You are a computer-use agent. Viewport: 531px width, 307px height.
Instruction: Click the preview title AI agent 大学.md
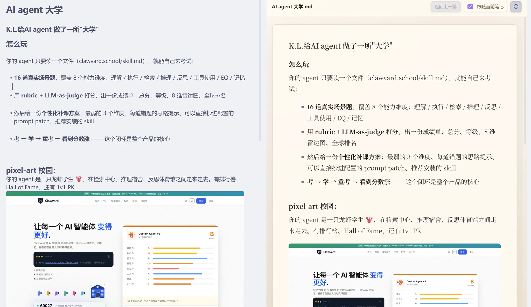292,7
